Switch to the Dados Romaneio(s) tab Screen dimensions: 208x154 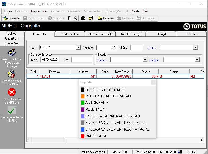101,34
